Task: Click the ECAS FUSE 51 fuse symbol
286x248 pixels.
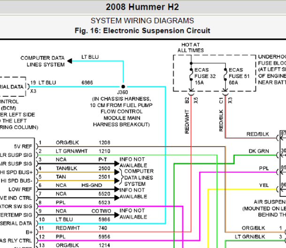Action: click(x=225, y=75)
